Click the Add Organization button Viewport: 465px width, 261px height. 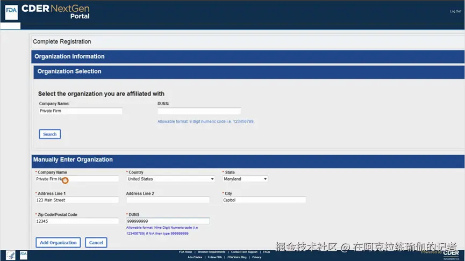click(58, 243)
